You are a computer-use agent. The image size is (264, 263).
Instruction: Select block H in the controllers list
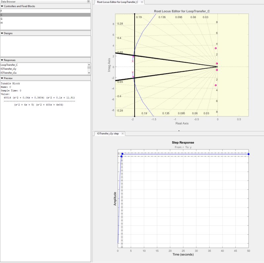[x=45, y=23]
